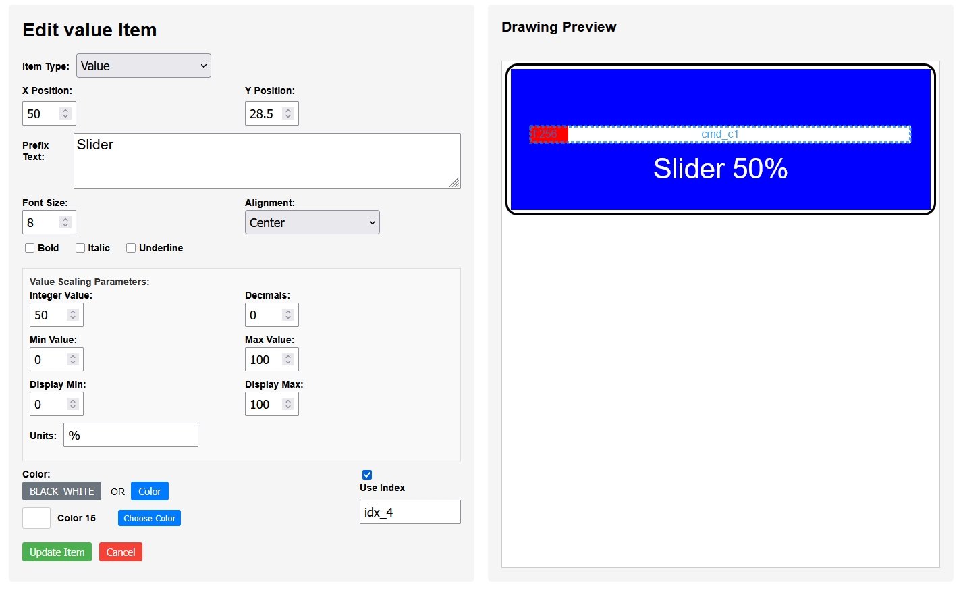Open the Item Type dropdown

tap(143, 66)
